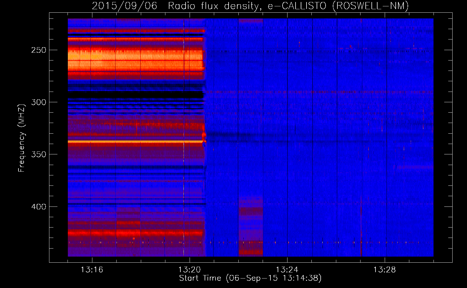
Task: Click the 'Start Time (06-Sep-15 13:14:38)' label
Action: tap(250, 278)
